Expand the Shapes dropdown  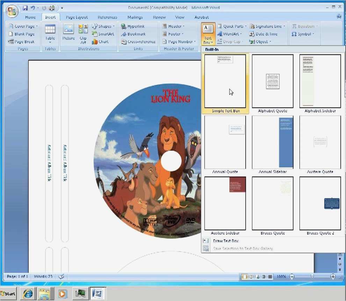pyautogui.click(x=104, y=27)
